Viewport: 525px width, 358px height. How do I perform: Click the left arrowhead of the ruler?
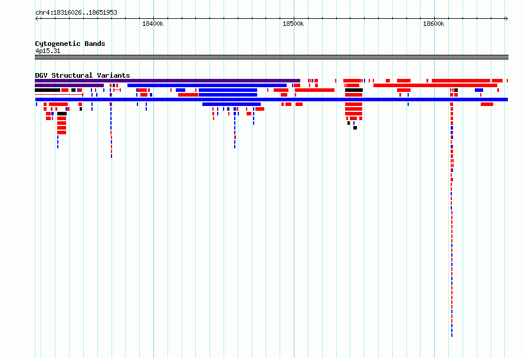point(37,18)
